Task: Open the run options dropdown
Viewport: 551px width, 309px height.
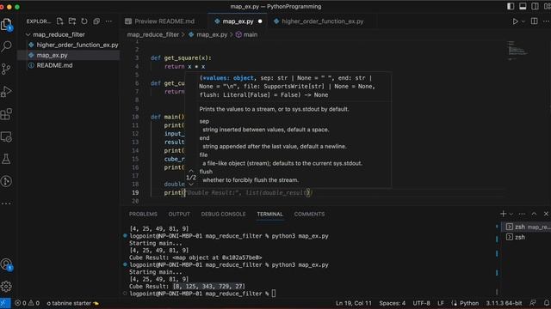Action: click(523, 21)
